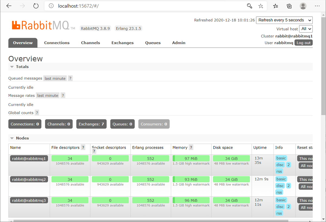Click the rabbit@rabbitmq2 Erlang processes 552
Screen dimensions: 326x222
[151, 179]
